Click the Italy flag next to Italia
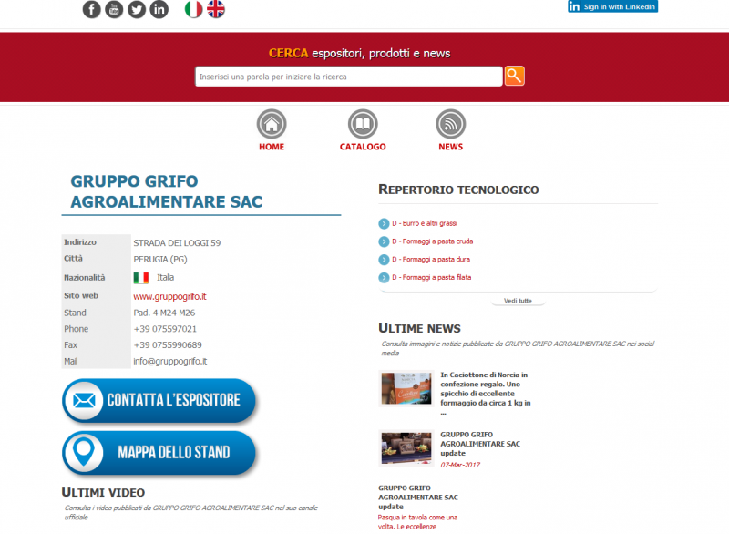The width and height of the screenshot is (729, 534). 141,278
